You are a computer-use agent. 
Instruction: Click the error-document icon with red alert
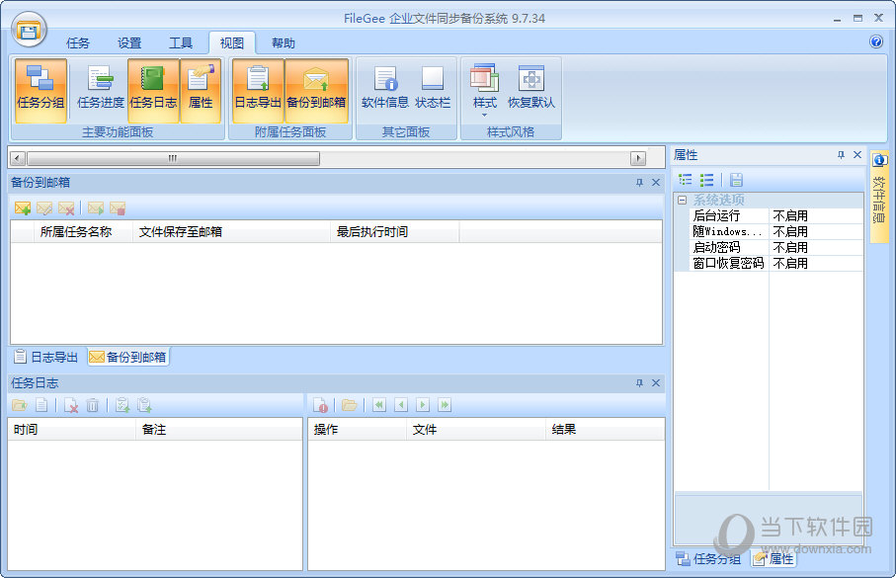(x=321, y=405)
